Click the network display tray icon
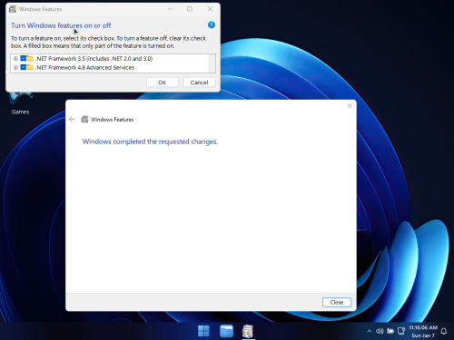Image resolution: width=454 pixels, height=340 pixels. click(401, 331)
